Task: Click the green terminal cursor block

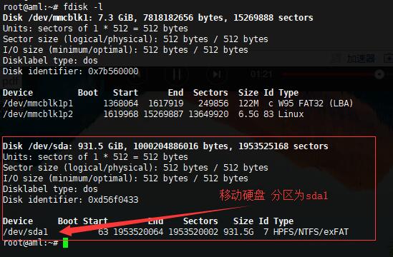Action: point(65,243)
